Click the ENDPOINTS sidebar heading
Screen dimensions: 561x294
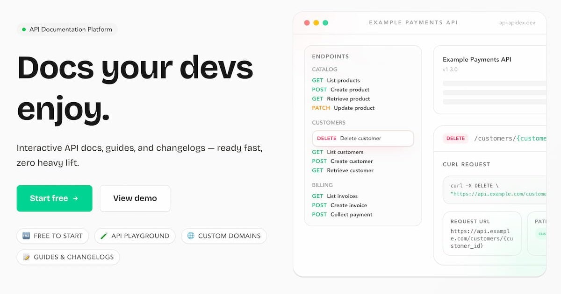click(331, 56)
